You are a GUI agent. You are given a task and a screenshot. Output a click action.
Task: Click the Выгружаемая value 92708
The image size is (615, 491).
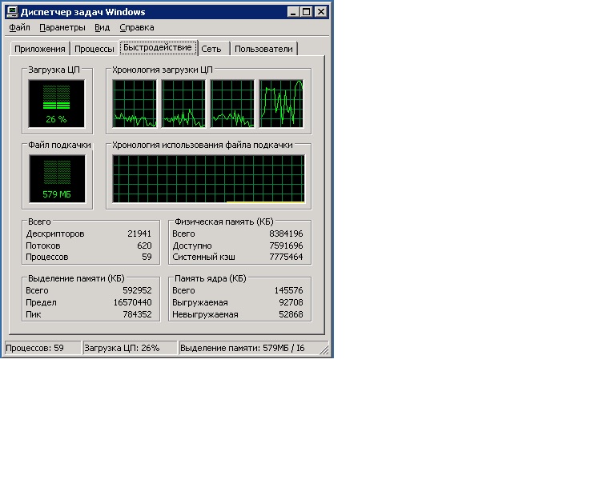291,302
